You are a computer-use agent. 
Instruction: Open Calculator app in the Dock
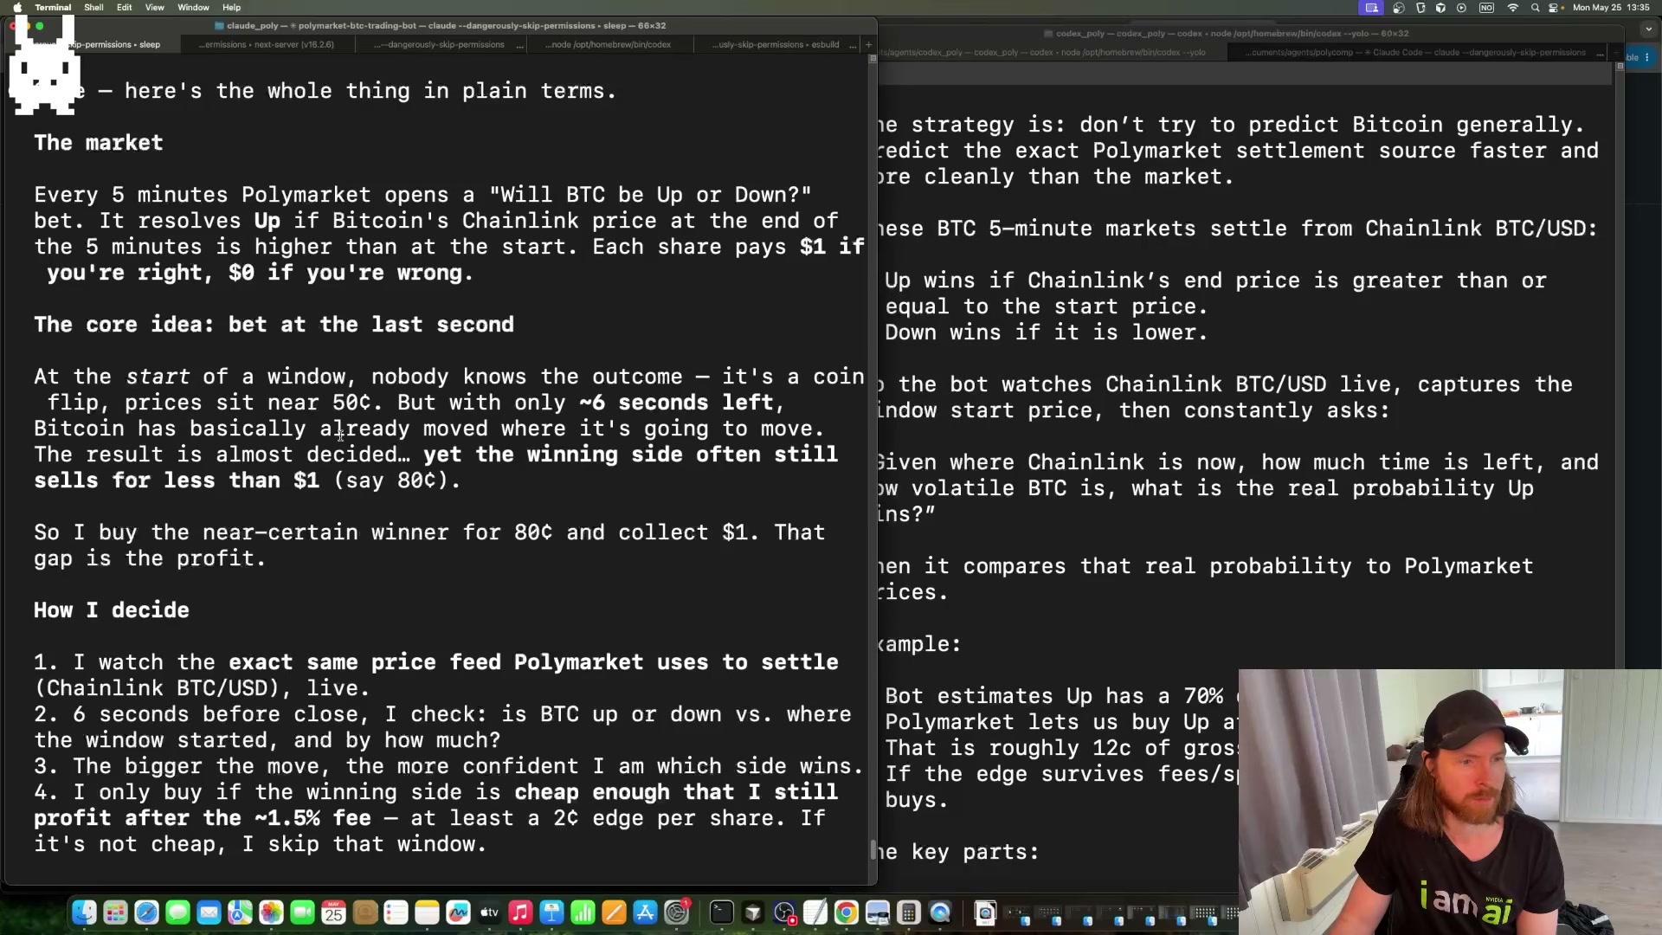tap(908, 912)
